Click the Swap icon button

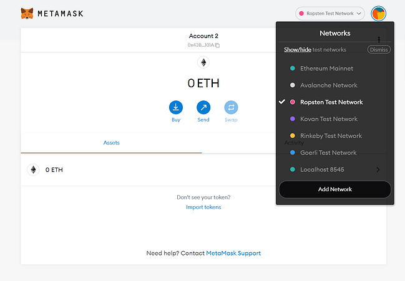pyautogui.click(x=231, y=107)
